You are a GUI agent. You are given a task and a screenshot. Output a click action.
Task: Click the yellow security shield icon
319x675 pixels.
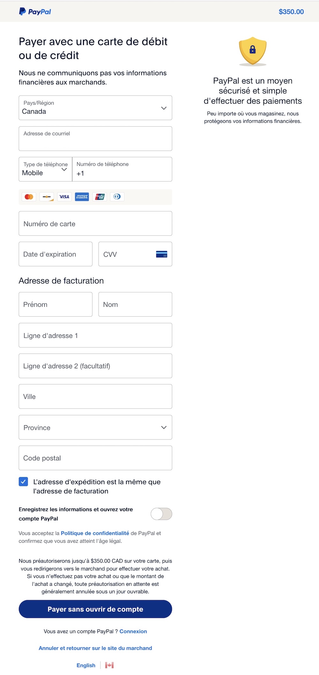click(x=253, y=51)
